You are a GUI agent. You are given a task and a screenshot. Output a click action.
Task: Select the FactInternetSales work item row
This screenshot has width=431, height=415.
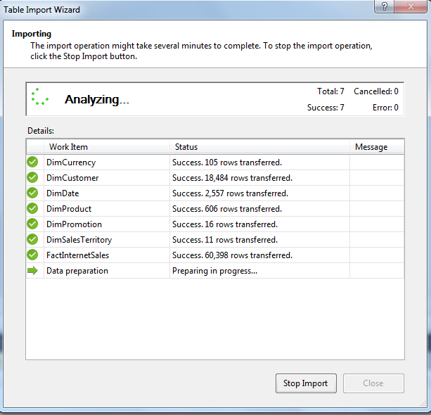point(77,255)
